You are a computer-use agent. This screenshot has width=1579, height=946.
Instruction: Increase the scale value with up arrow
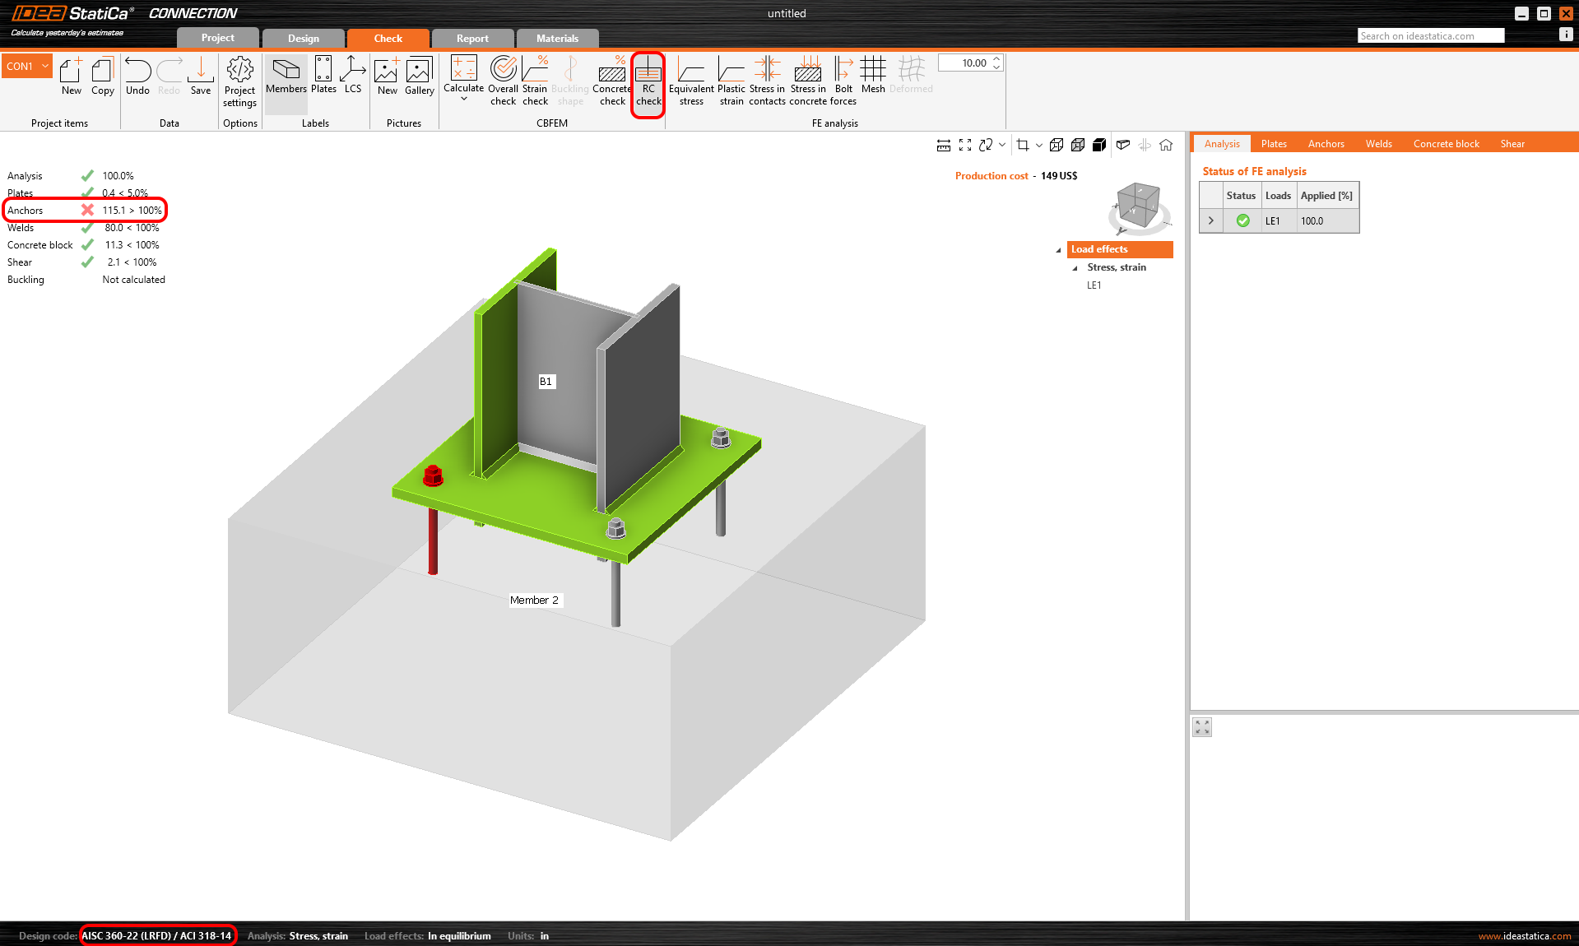[996, 58]
